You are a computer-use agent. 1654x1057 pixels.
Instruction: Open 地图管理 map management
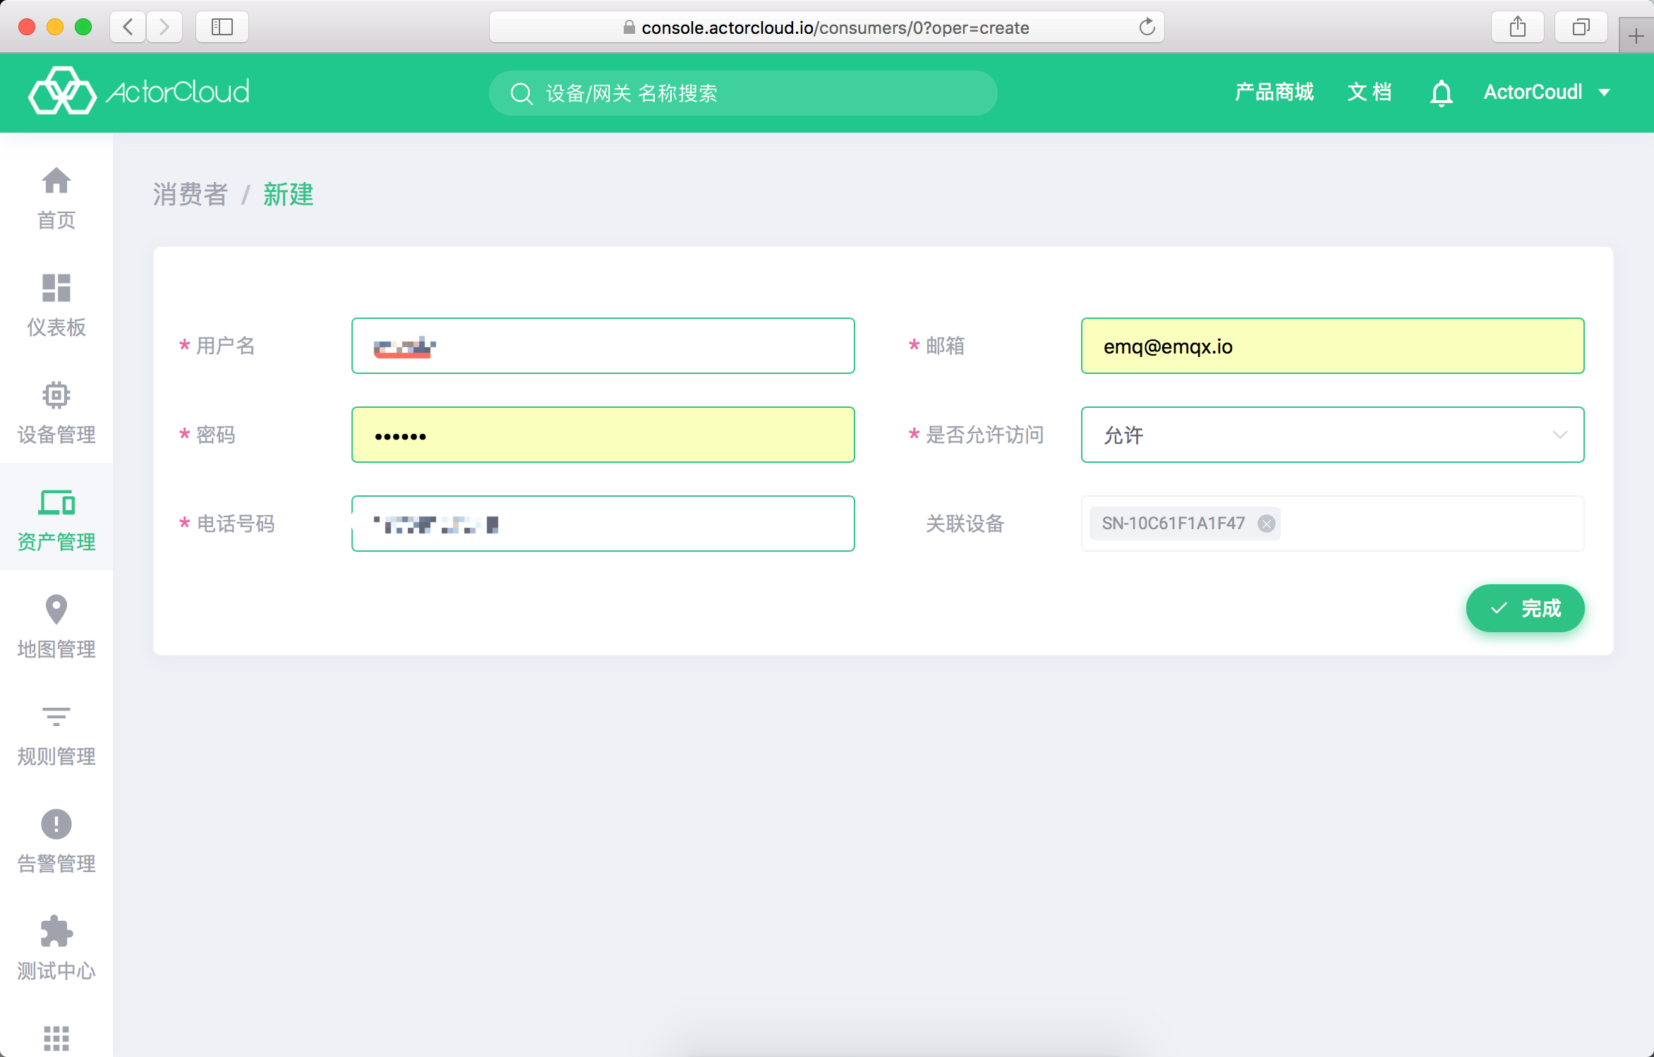pos(56,627)
